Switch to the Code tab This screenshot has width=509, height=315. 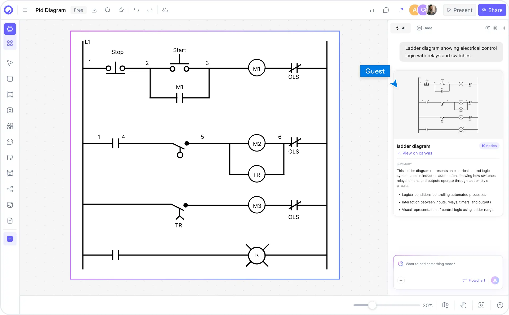(424, 28)
